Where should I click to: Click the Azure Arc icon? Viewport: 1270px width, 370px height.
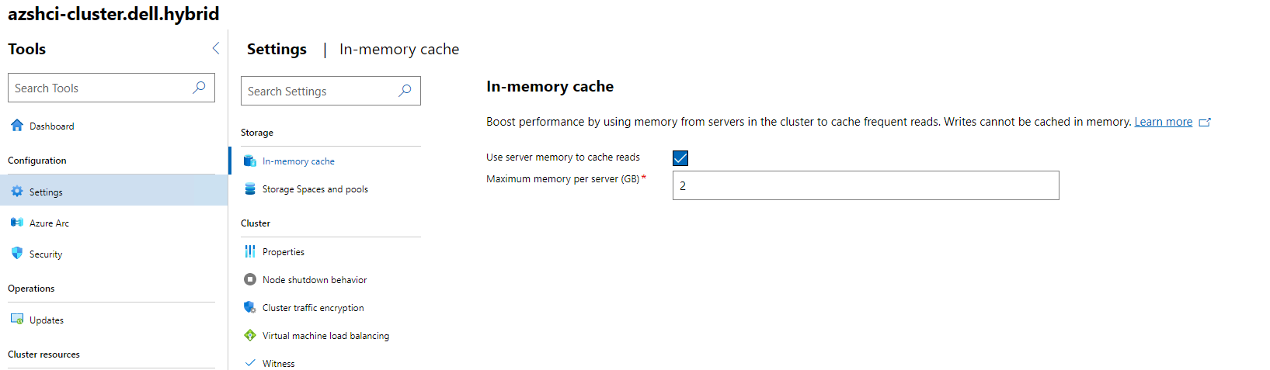pyautogui.click(x=17, y=223)
